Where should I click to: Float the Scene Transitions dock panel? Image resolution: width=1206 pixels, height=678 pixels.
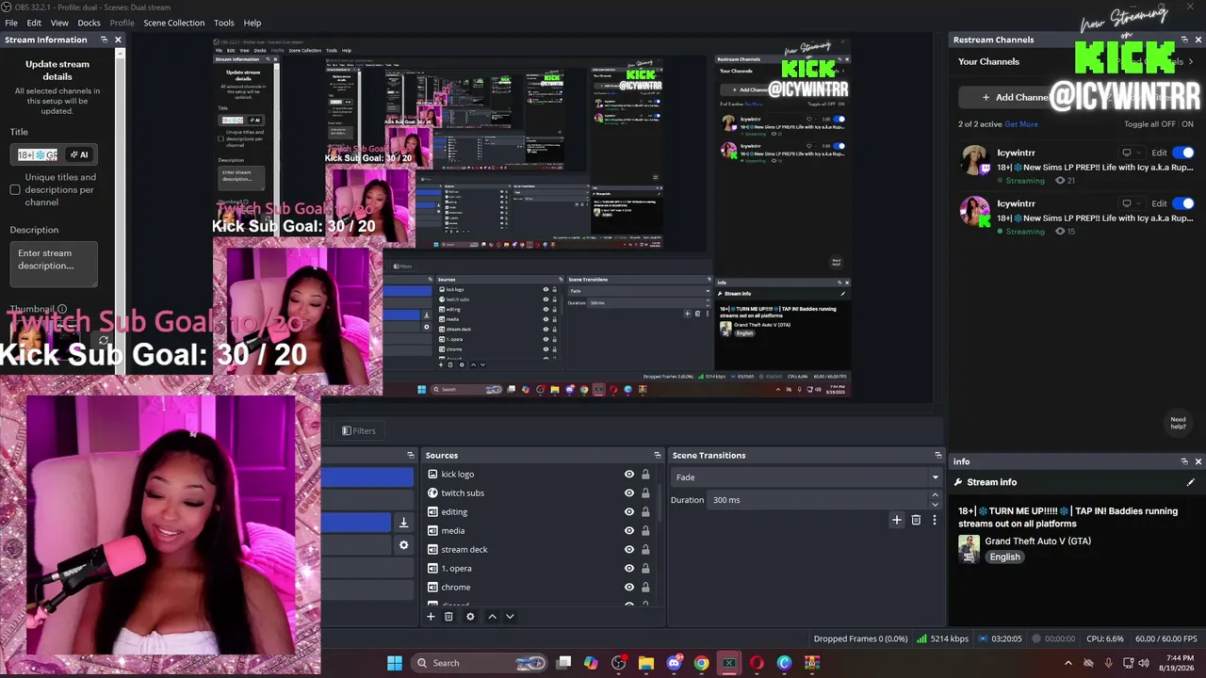937,456
